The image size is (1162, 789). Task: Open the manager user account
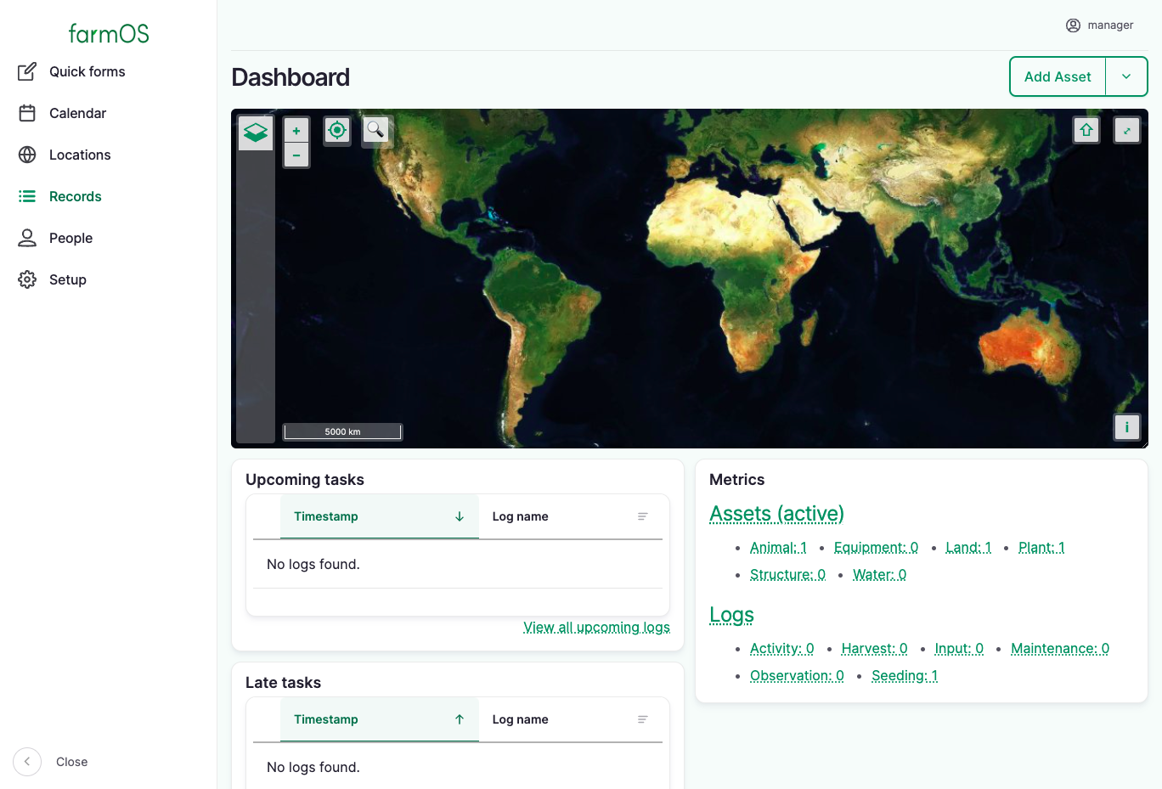tap(1100, 25)
